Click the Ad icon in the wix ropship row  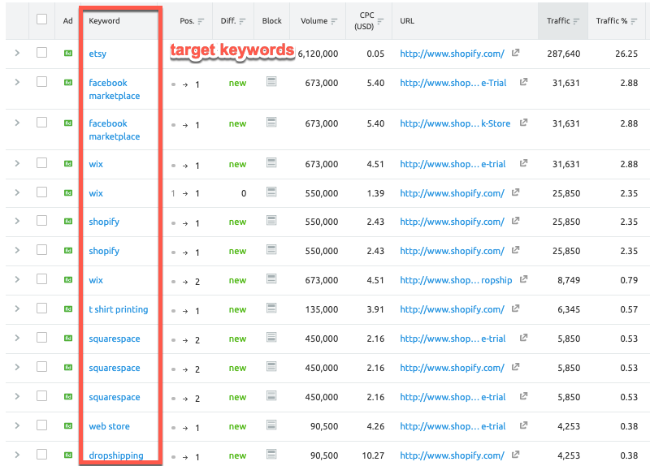tap(68, 279)
